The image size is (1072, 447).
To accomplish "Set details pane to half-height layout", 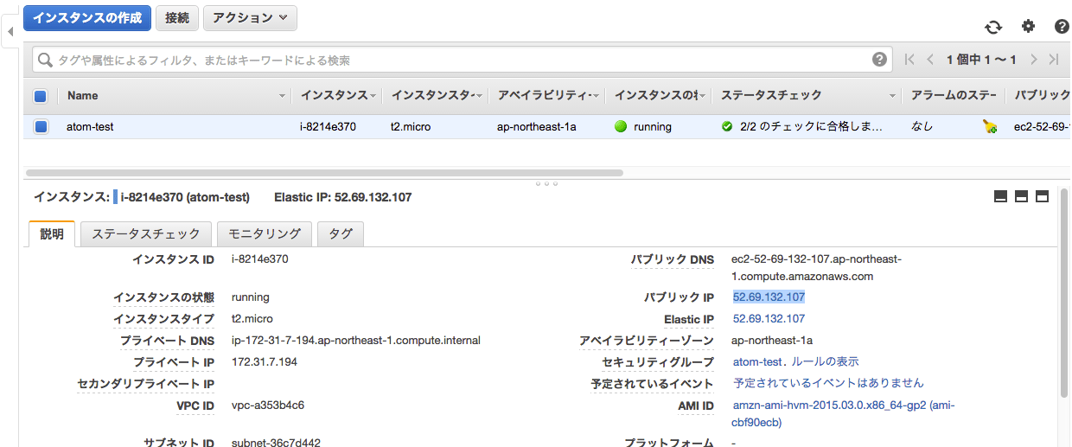I will click(1022, 196).
